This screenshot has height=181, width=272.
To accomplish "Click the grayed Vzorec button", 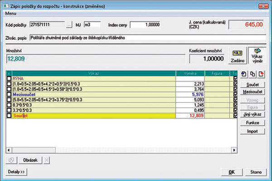I will [253, 100].
